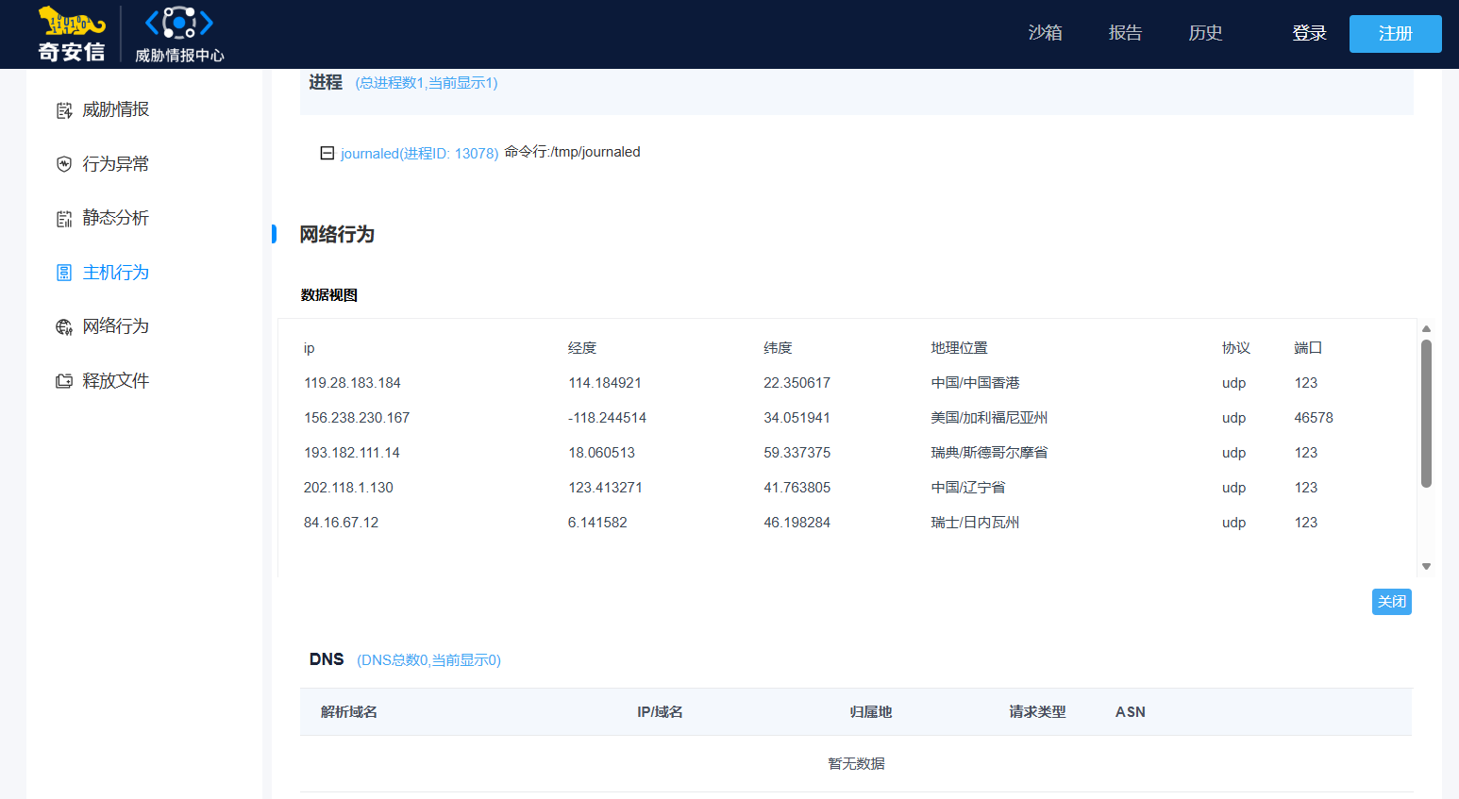Image resolution: width=1459 pixels, height=799 pixels.
Task: Open the 报告 menu item
Action: pyautogui.click(x=1125, y=33)
